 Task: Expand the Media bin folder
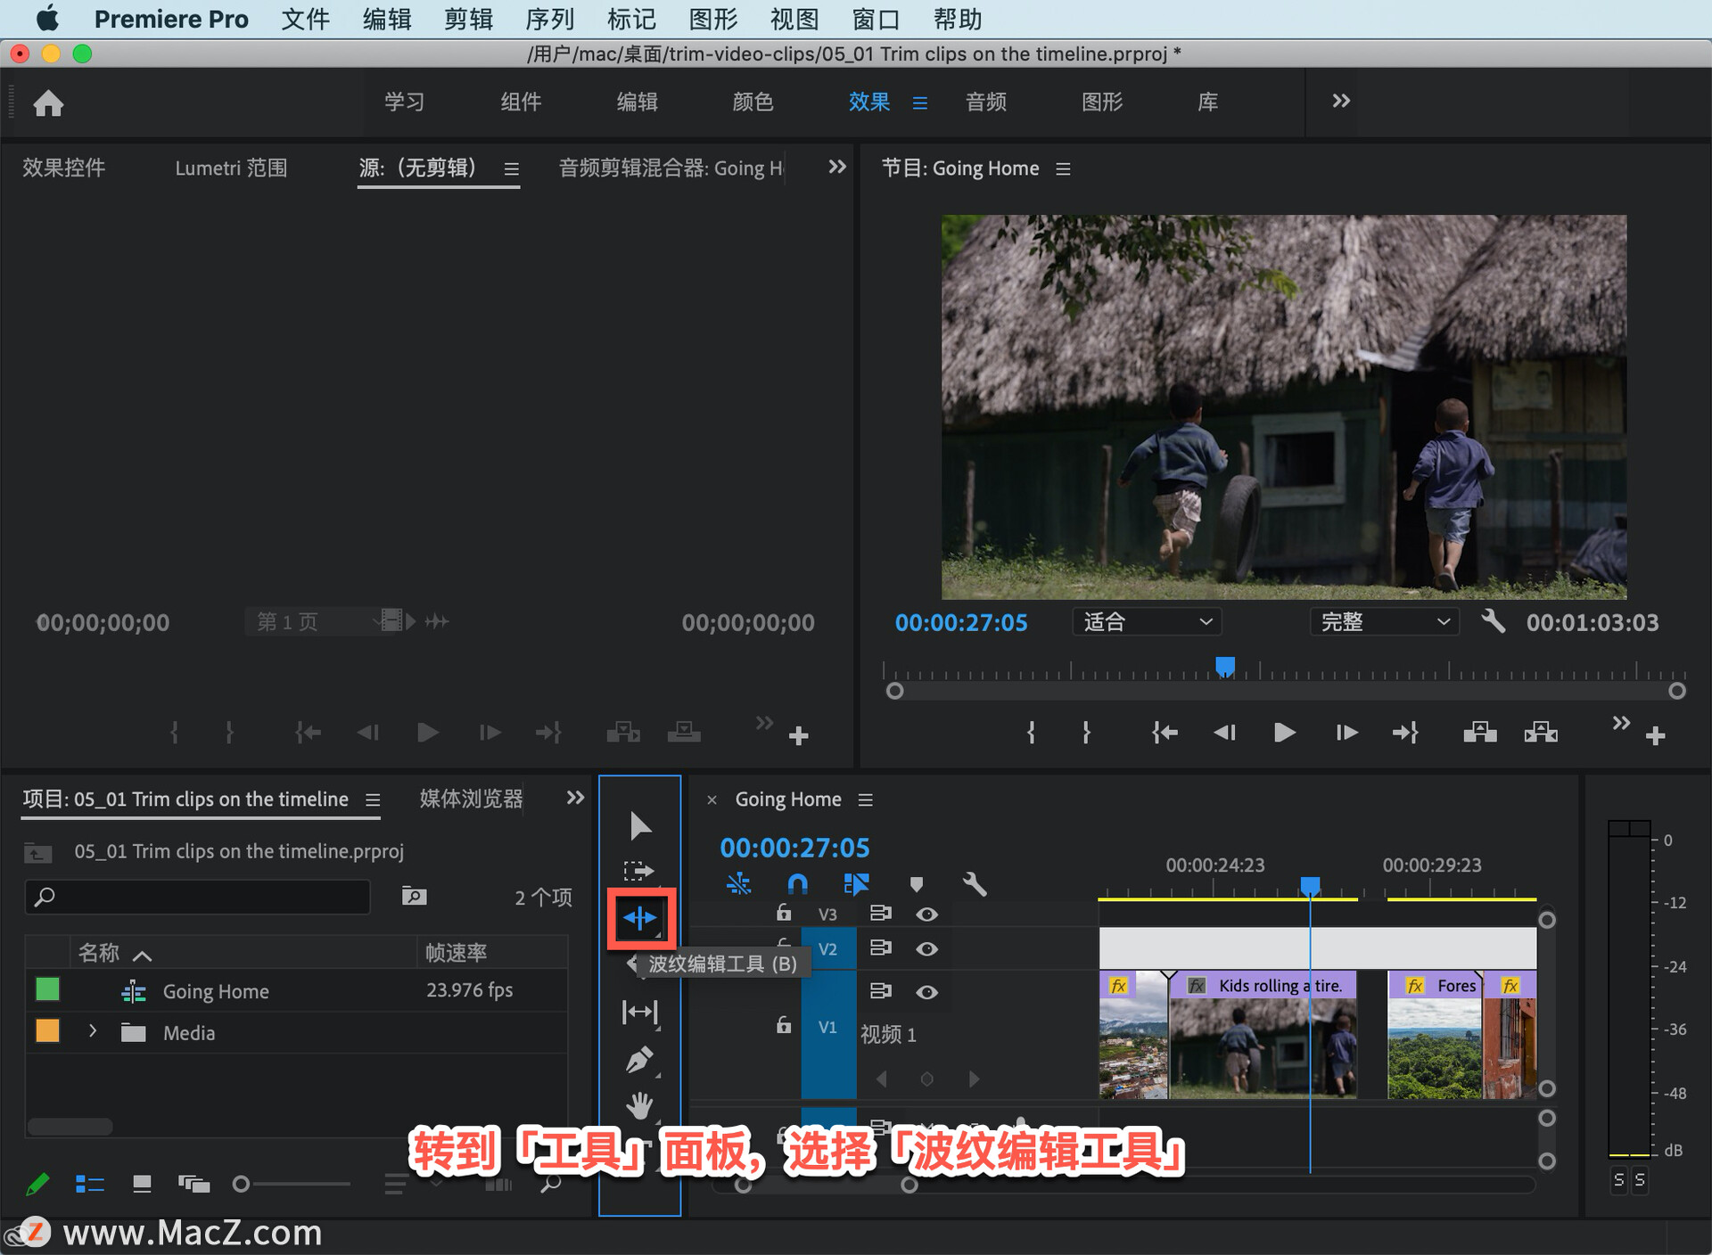[93, 1031]
